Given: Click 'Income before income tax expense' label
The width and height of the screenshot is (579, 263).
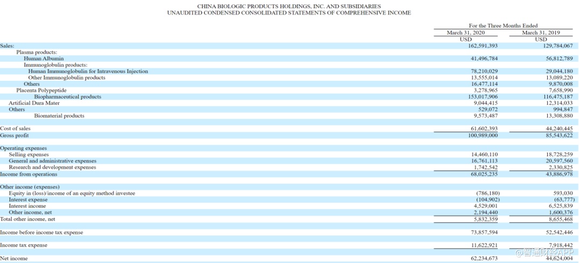Looking at the screenshot, I should (x=41, y=232).
